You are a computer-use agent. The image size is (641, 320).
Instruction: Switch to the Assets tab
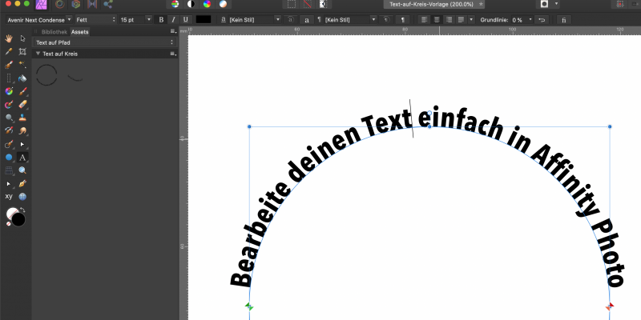[79, 31]
